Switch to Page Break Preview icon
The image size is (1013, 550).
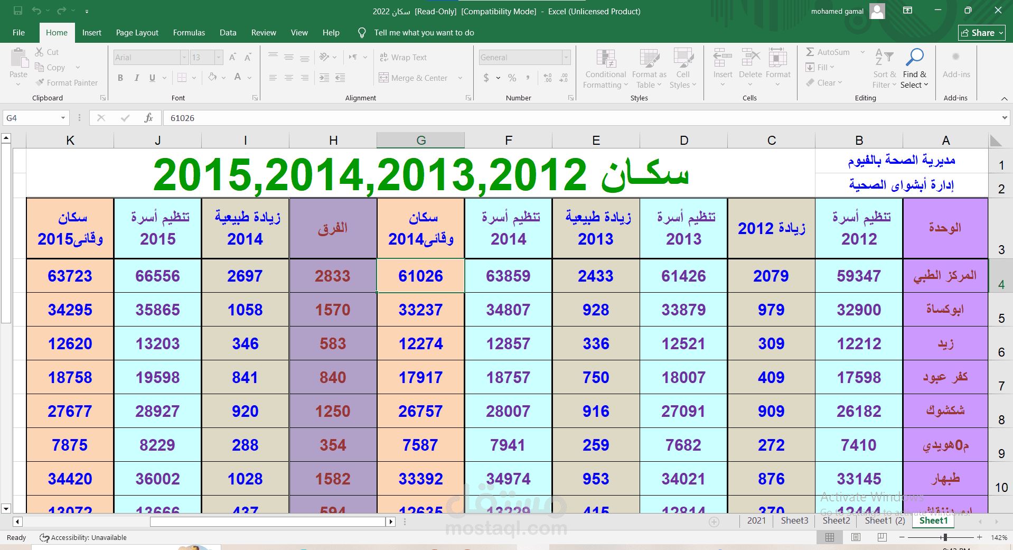[x=882, y=537]
